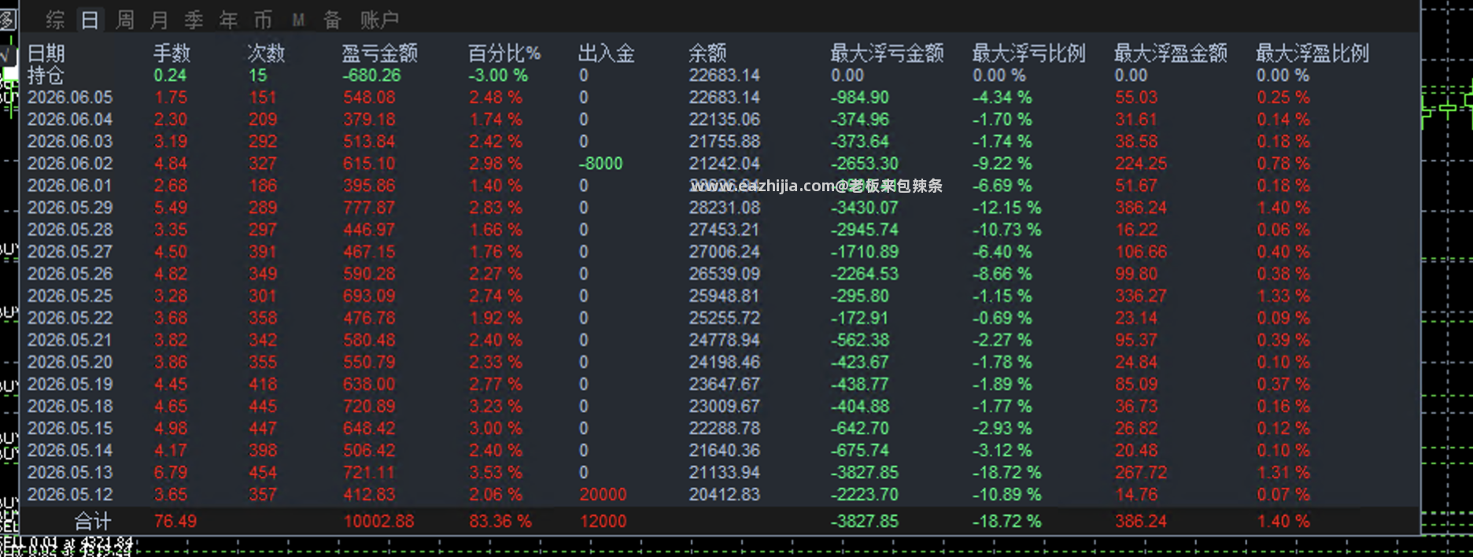Click the -2653.30 floating loss value

point(864,164)
